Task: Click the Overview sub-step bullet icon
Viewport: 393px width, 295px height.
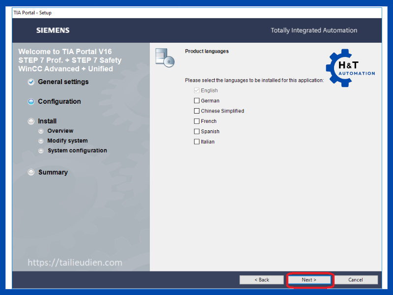Action: coord(41,131)
